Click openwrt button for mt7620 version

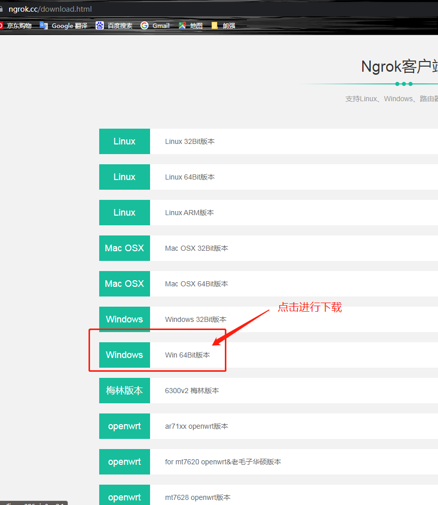124,462
